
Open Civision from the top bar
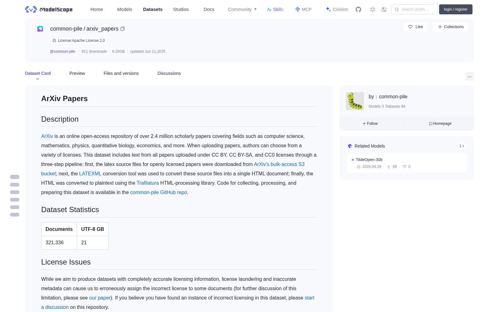click(337, 9)
